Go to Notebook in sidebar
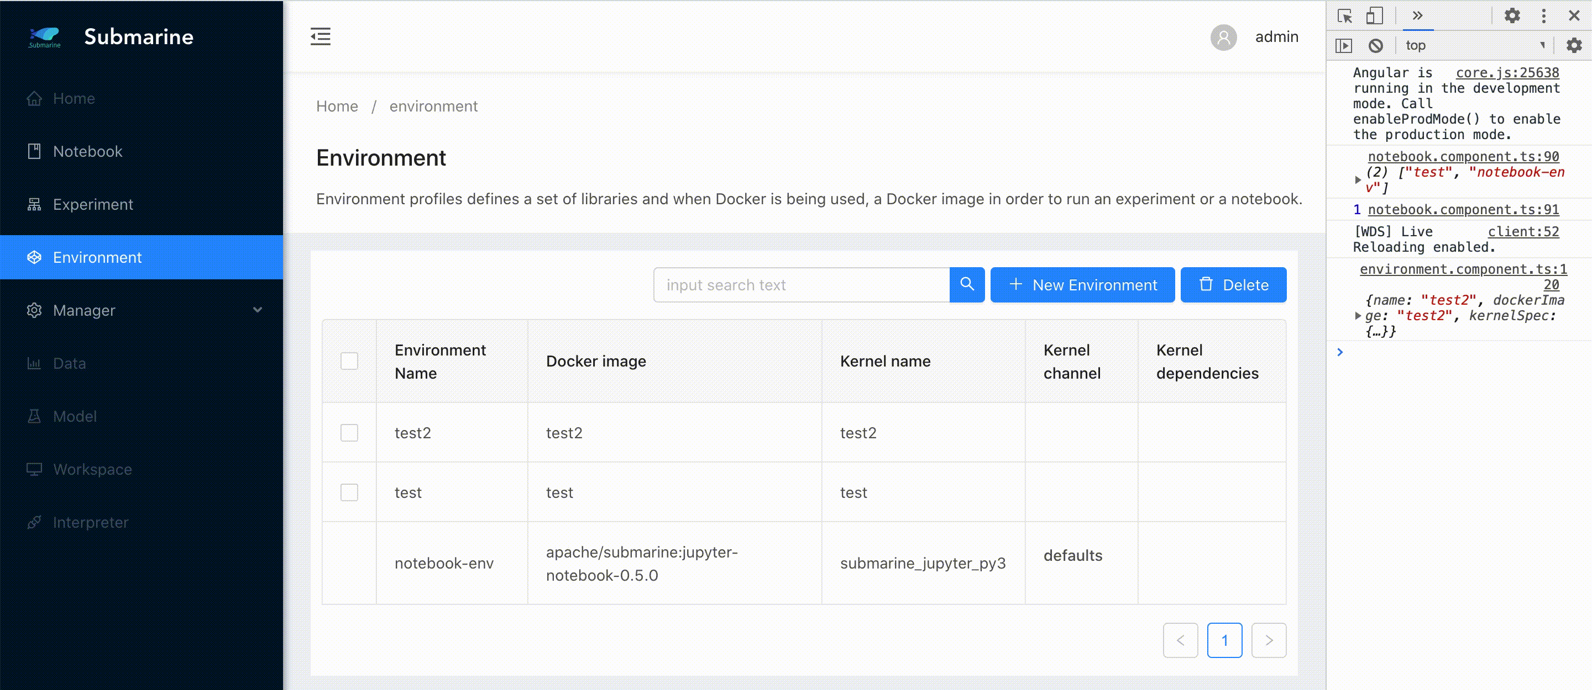 point(88,151)
